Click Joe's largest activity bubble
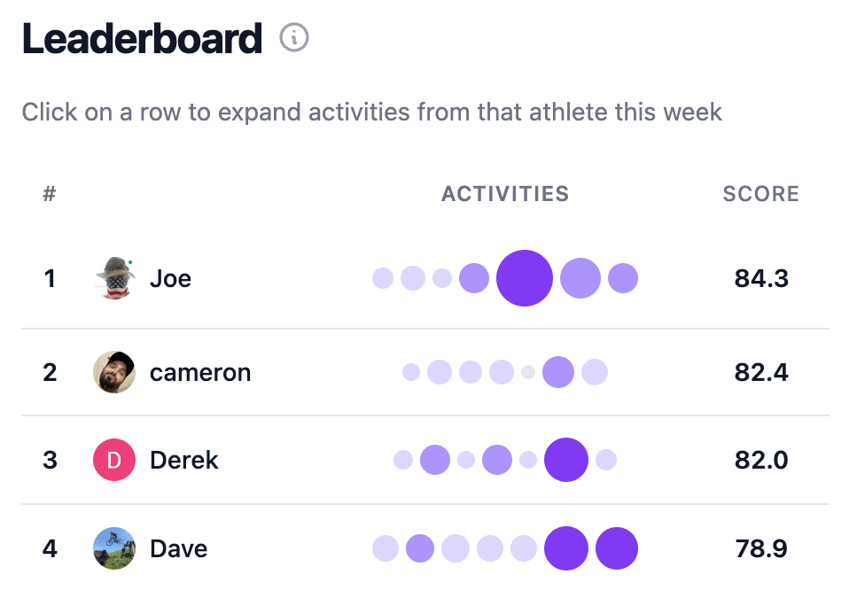 point(525,278)
